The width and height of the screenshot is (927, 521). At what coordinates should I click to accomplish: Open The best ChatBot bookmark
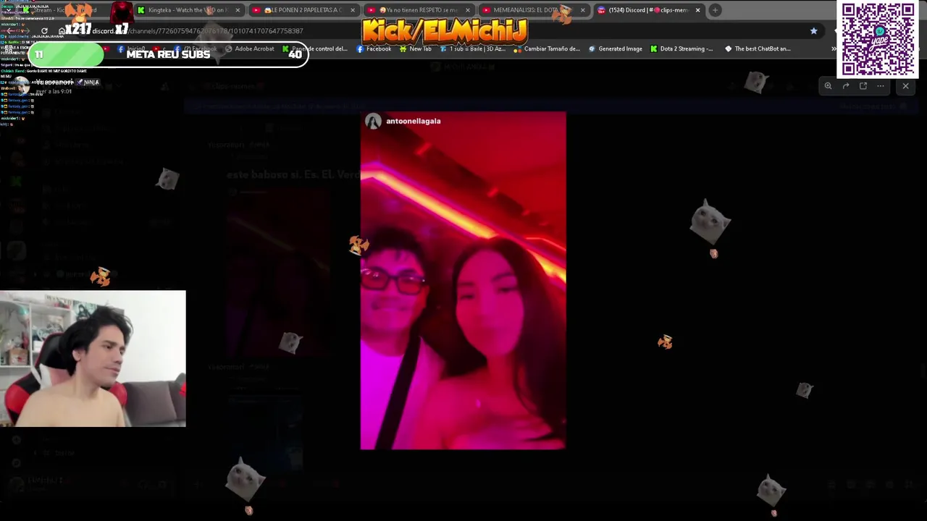pos(757,48)
